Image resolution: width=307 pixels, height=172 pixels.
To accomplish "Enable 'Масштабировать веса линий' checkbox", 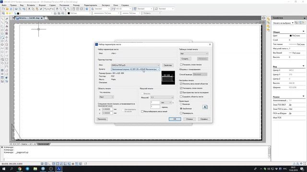I will [x=142, y=111].
